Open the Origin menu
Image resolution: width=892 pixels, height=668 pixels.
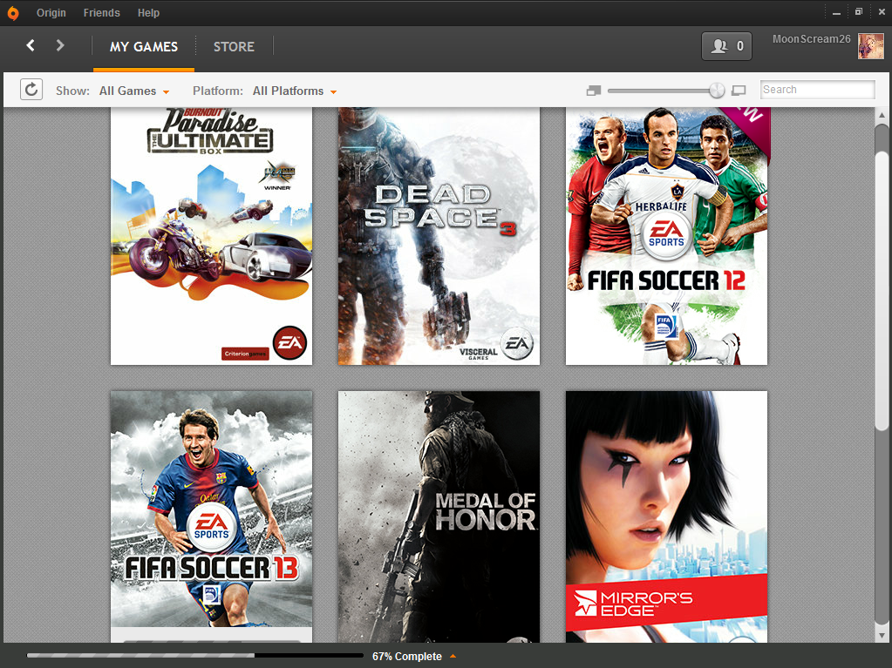(x=51, y=13)
